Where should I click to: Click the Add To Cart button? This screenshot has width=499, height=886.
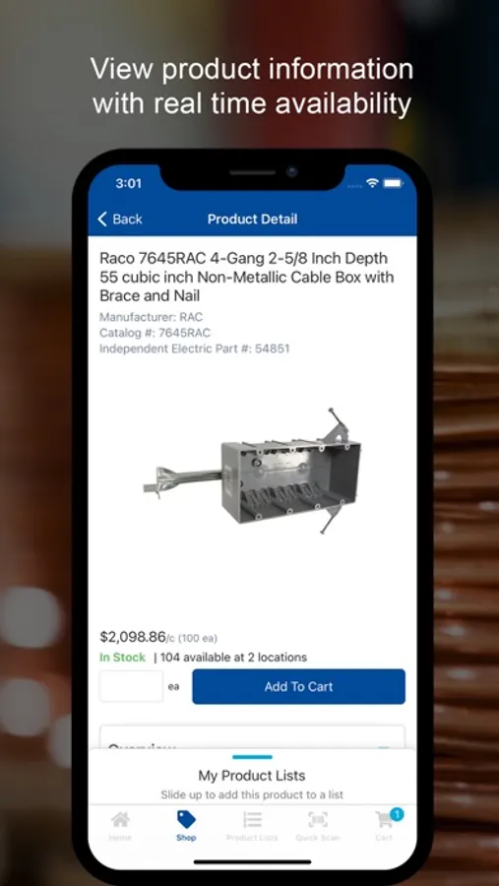pos(298,686)
